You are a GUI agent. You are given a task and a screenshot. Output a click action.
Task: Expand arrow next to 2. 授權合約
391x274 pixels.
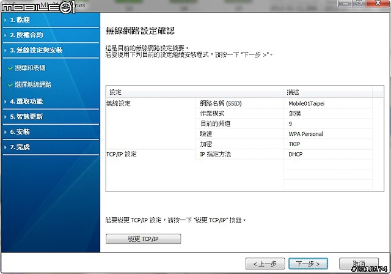[5, 35]
